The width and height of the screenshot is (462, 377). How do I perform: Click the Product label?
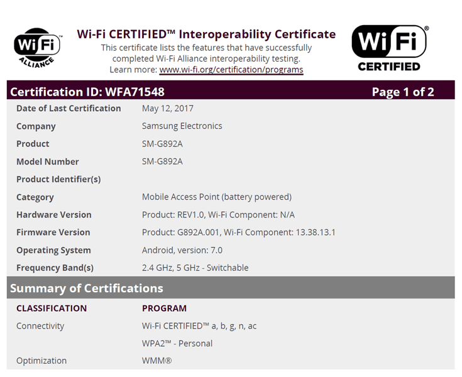[33, 144]
